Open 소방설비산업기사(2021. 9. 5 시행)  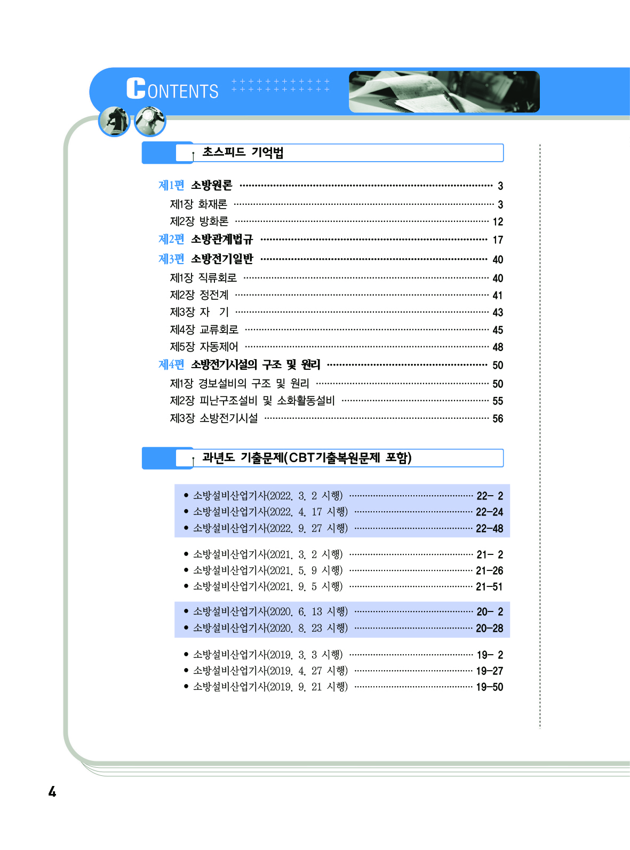pos(343,586)
